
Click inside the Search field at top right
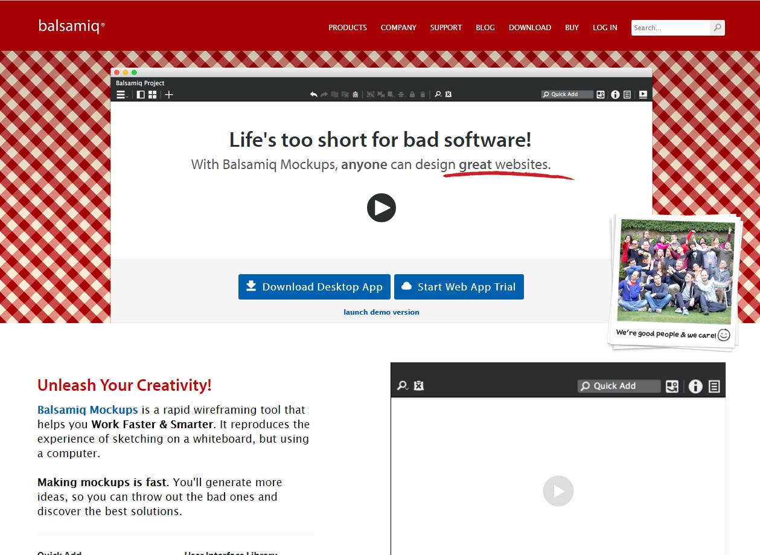coord(669,27)
